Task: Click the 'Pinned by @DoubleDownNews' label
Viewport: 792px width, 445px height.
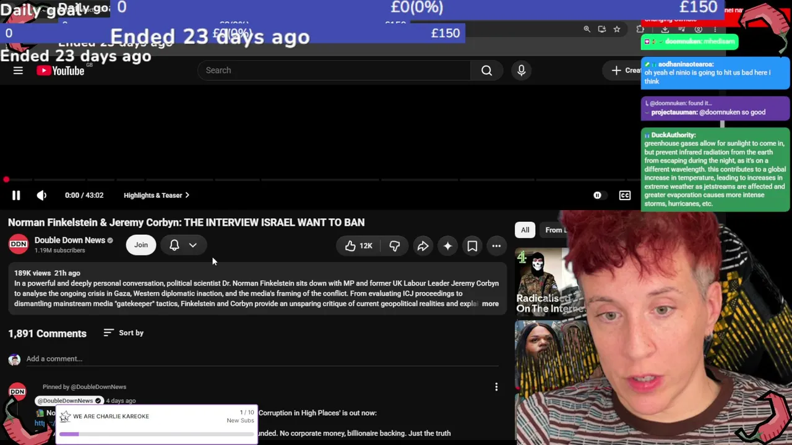Action: click(84, 387)
